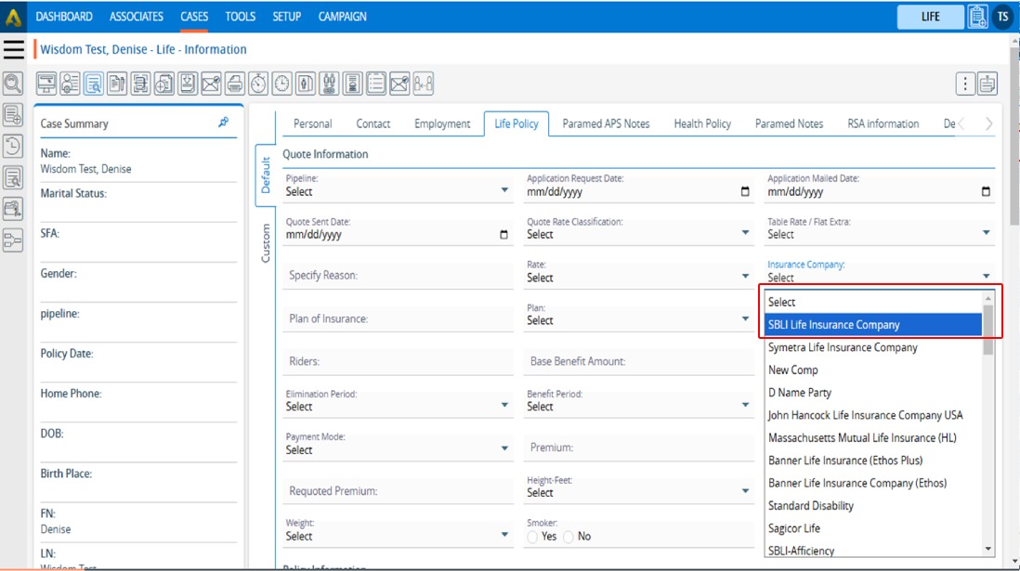Switch to the Health Policy tab
The height and width of the screenshot is (571, 1020).
[702, 123]
